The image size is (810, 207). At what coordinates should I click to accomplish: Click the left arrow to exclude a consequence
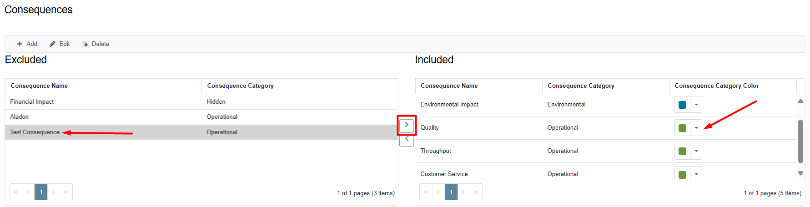click(x=407, y=139)
